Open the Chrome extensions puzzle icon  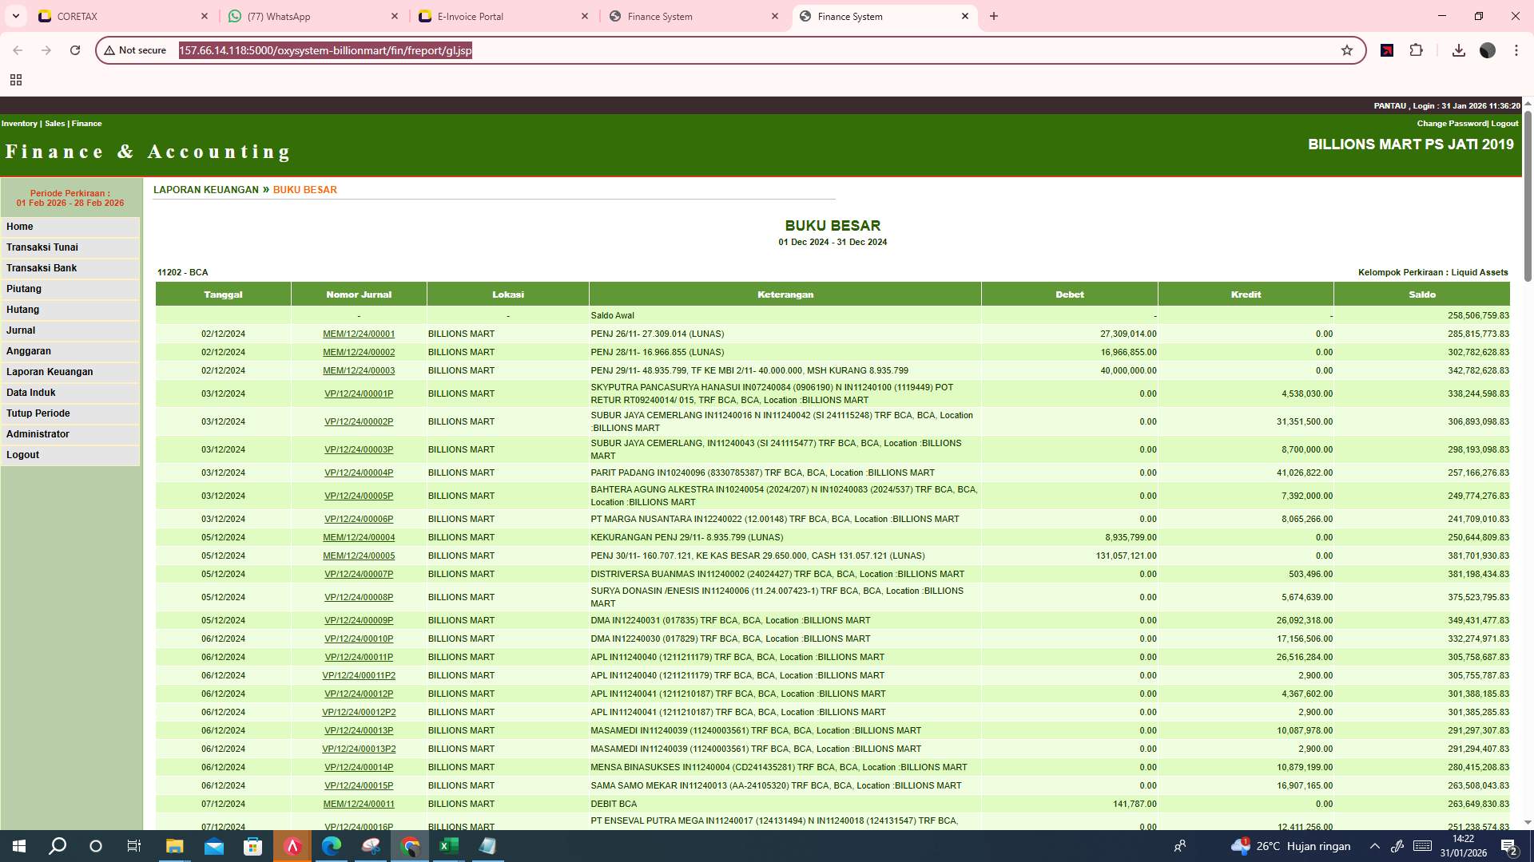[x=1416, y=49]
